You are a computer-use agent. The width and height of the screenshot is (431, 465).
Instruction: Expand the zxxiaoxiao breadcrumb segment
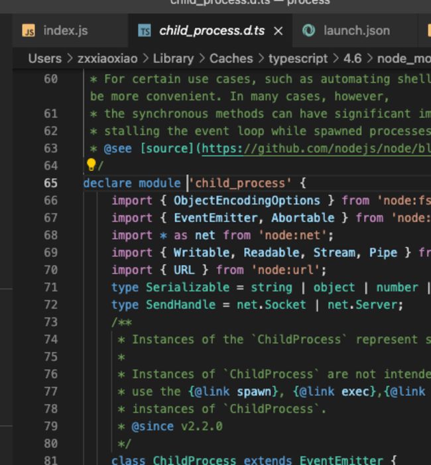tap(107, 58)
